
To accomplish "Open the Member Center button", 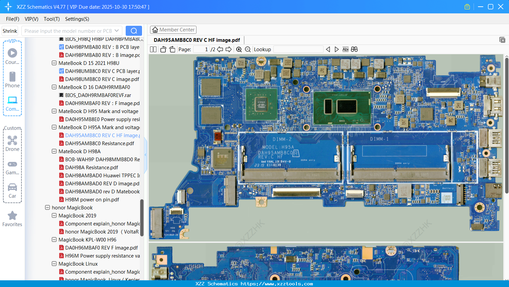I will (x=173, y=30).
